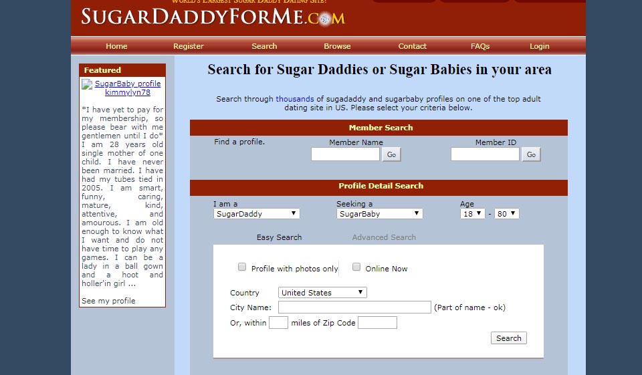Follow the 'See my profile' link
This screenshot has height=375, width=642.
point(108,301)
